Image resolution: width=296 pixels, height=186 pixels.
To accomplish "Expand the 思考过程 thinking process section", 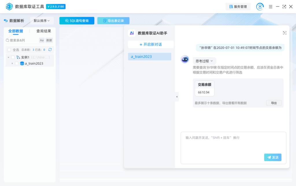I will point(204,61).
